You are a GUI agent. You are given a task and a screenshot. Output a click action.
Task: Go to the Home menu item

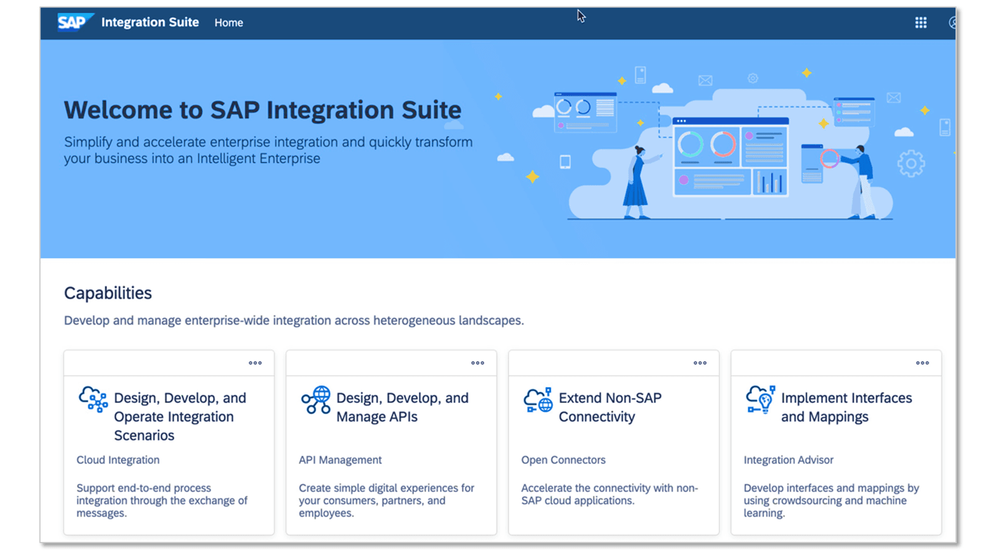pos(228,22)
